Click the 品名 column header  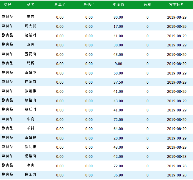(31, 4)
